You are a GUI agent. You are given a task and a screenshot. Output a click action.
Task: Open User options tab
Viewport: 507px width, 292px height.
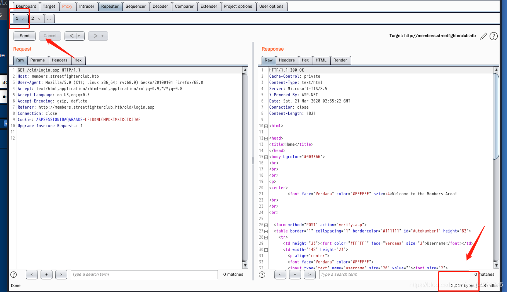click(x=271, y=6)
